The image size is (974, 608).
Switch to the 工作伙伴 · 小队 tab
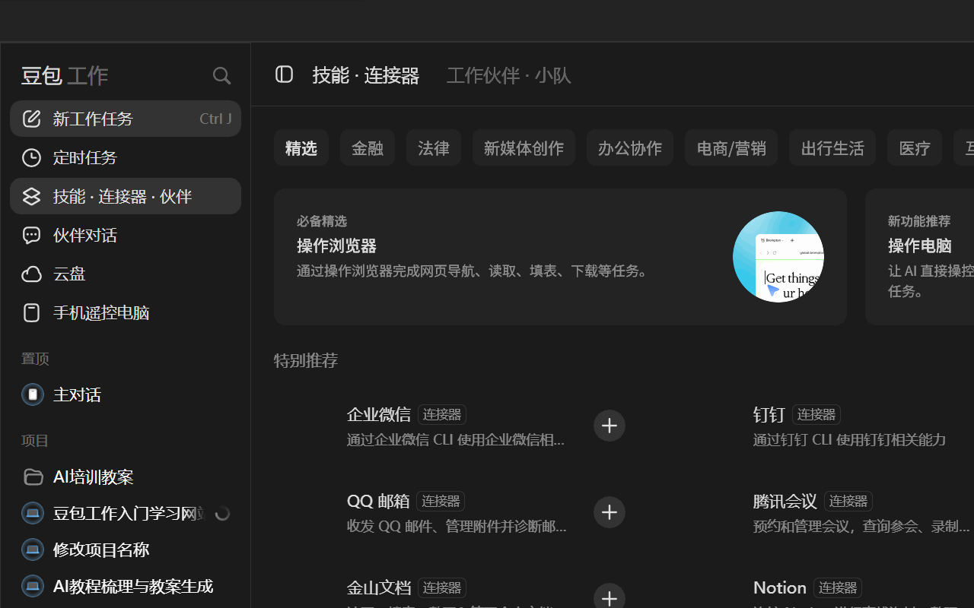click(x=509, y=75)
